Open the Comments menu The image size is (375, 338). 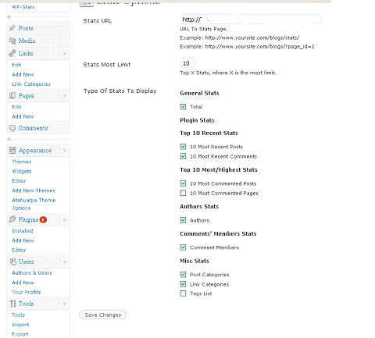(33, 128)
